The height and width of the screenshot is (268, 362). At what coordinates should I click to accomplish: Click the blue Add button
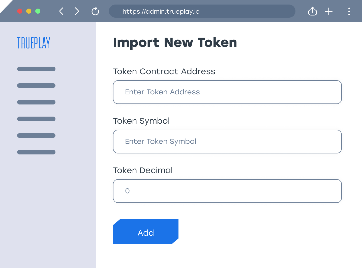click(146, 232)
